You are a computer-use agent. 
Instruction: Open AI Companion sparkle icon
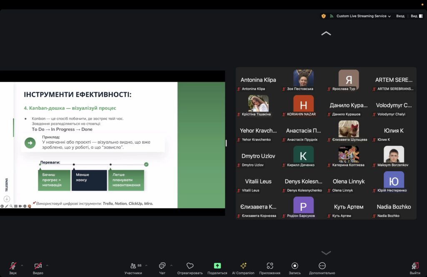(243, 266)
